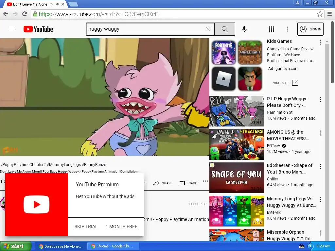Screen dimensions: 335x251
Task: Save the video to a playlist
Action: 188,183
